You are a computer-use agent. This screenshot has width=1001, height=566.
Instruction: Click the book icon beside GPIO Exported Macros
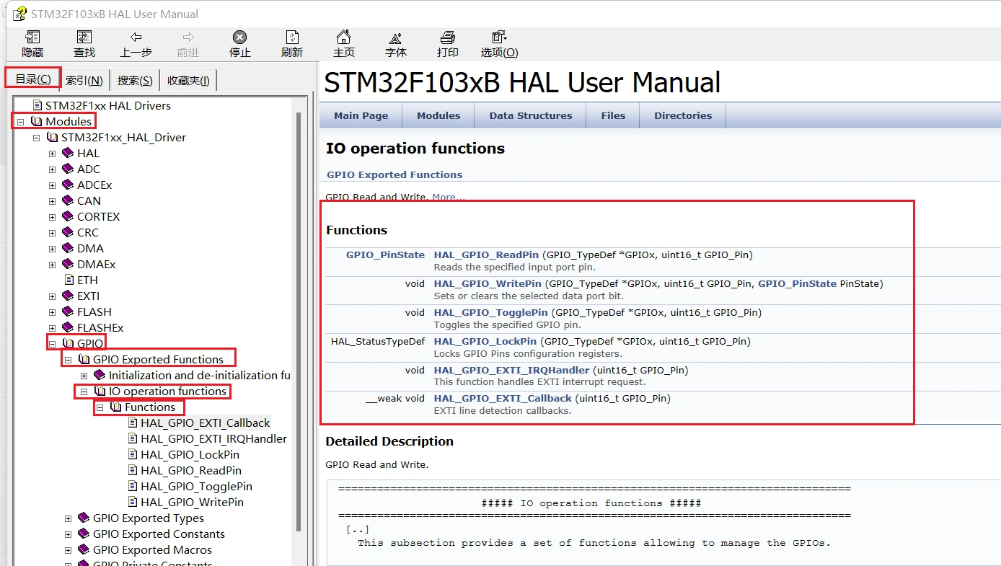point(84,549)
